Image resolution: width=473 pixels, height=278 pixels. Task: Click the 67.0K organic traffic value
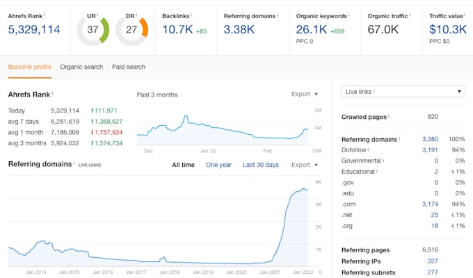point(383,30)
